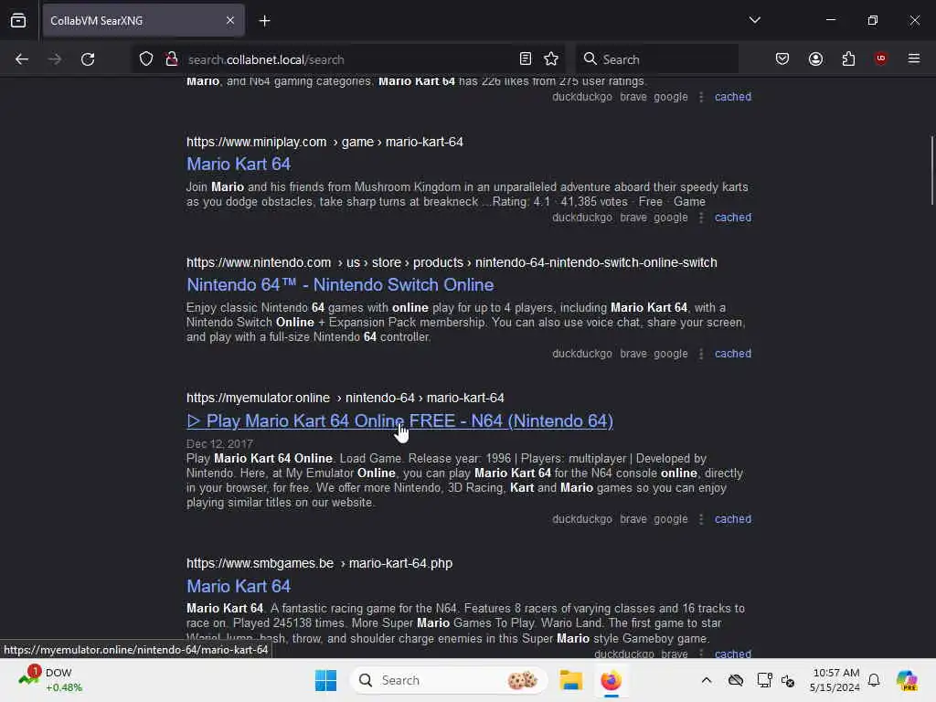Show site security lock information
This screenshot has height=702, width=936.
click(171, 59)
